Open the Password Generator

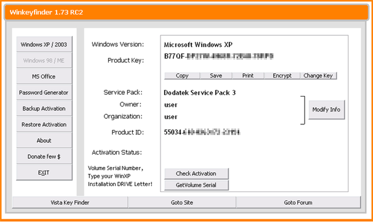tap(44, 92)
